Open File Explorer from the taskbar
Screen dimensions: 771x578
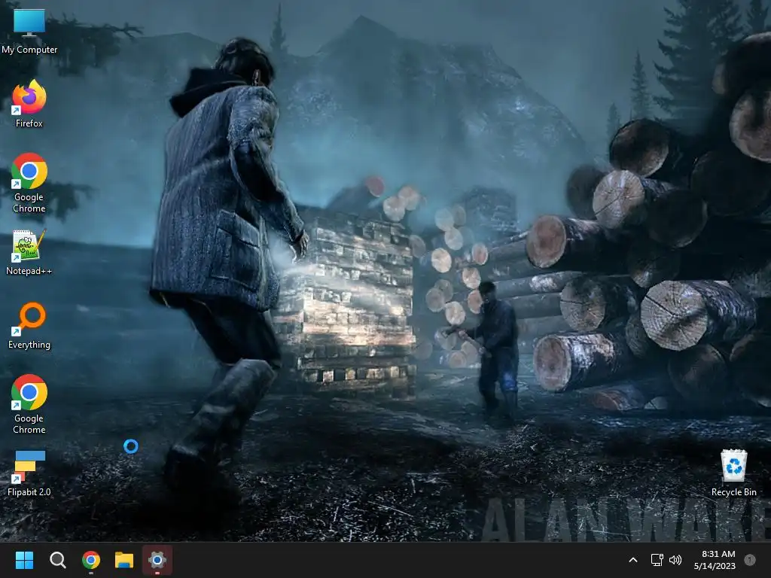[x=124, y=560]
